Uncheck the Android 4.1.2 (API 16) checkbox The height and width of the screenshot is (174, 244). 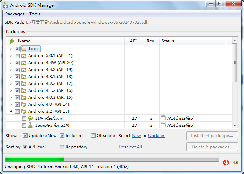click(x=17, y=90)
